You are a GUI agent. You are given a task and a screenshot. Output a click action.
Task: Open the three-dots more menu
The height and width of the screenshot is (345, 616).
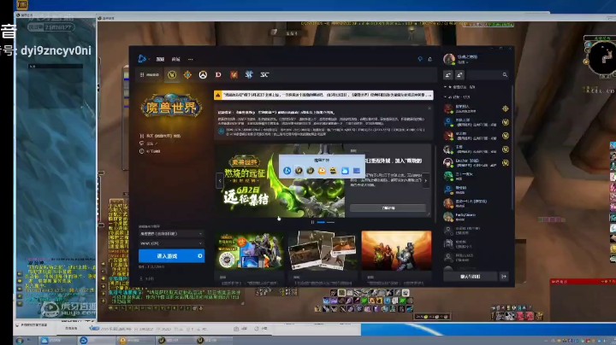tap(191, 59)
